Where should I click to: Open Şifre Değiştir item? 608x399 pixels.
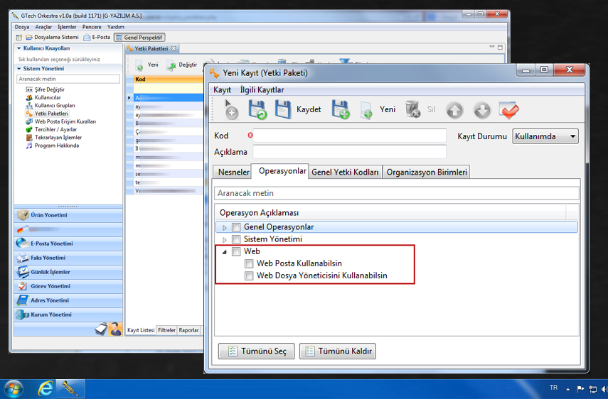pyautogui.click(x=45, y=89)
